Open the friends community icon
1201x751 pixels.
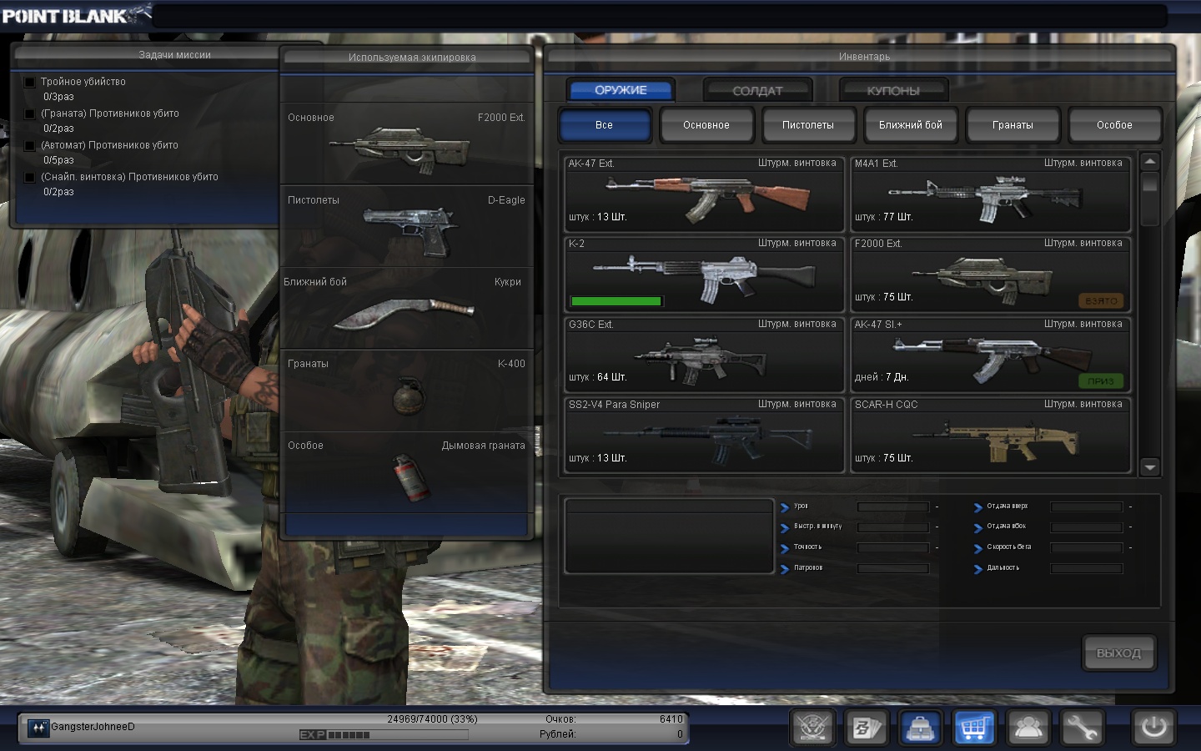[1028, 728]
